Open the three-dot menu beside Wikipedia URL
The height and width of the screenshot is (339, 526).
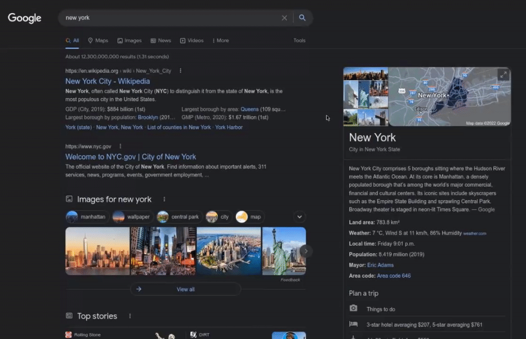(180, 71)
